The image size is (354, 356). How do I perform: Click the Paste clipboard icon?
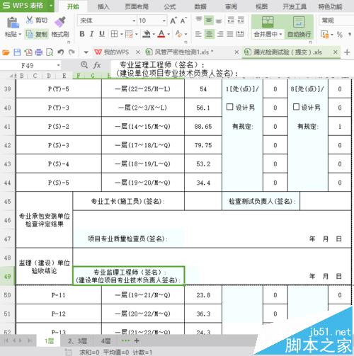point(13,23)
